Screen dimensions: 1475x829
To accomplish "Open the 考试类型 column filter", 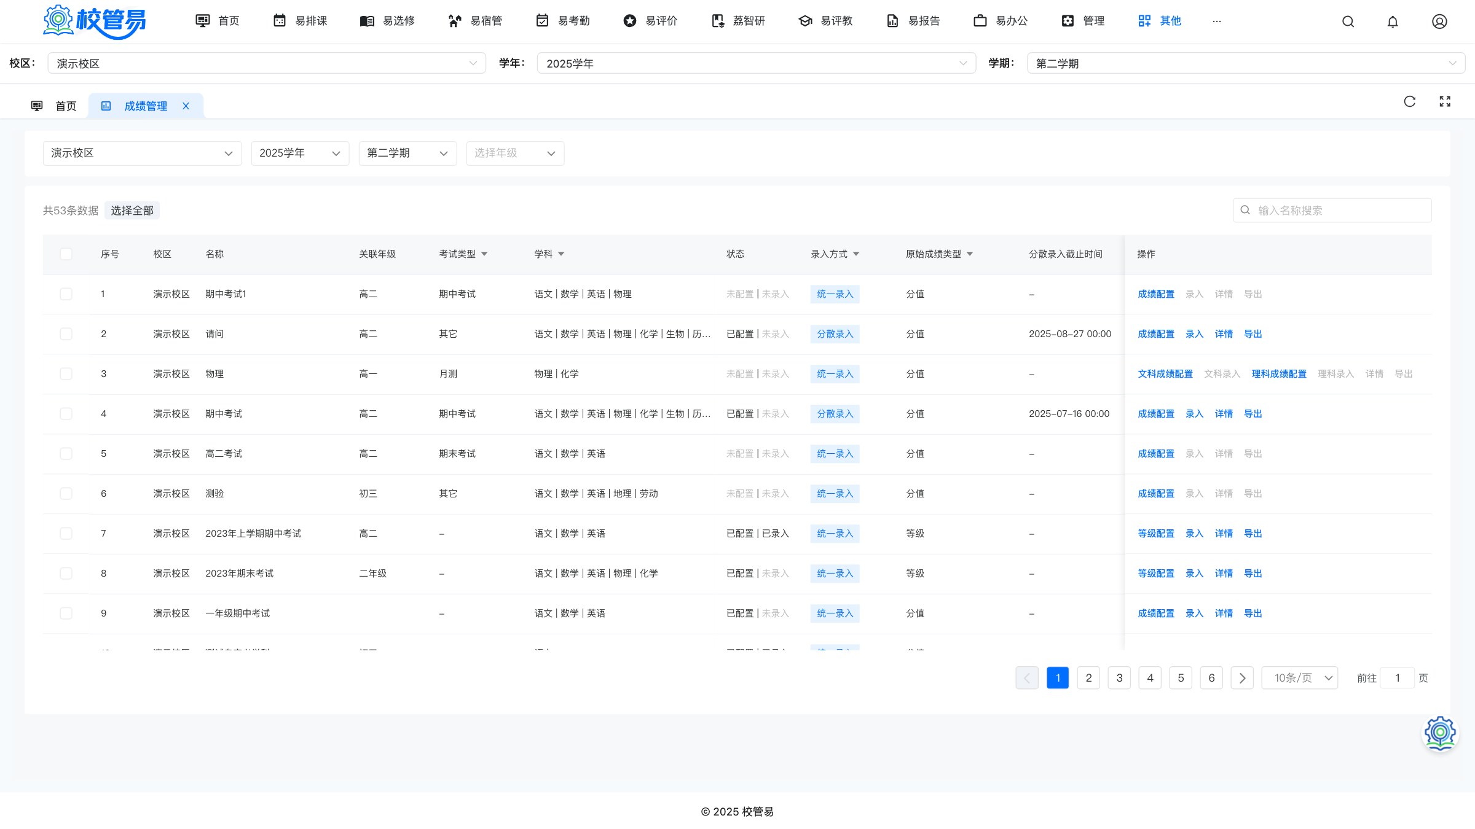I will [484, 254].
